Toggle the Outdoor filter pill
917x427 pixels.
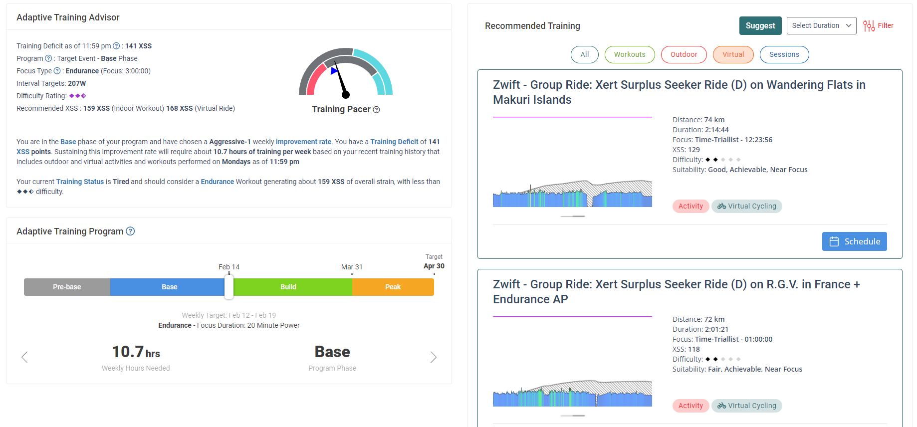(x=684, y=55)
